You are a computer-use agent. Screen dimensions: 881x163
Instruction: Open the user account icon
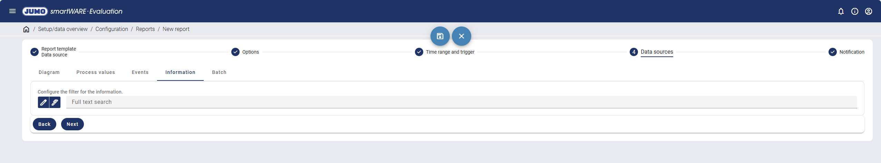tap(869, 11)
